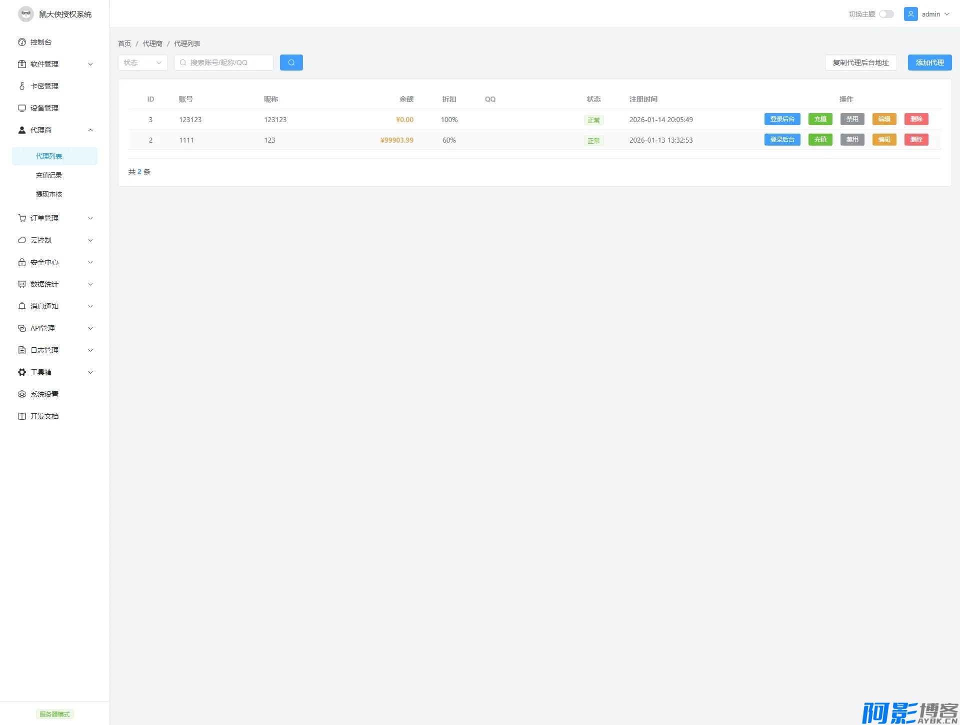Open 充值记录 submenu item
The image size is (960, 725).
(49, 175)
